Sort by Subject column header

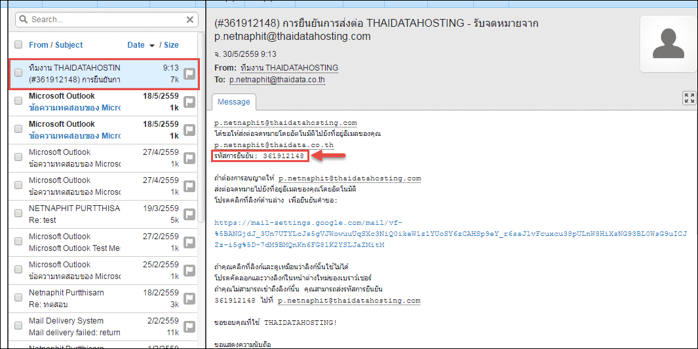pyautogui.click(x=69, y=45)
